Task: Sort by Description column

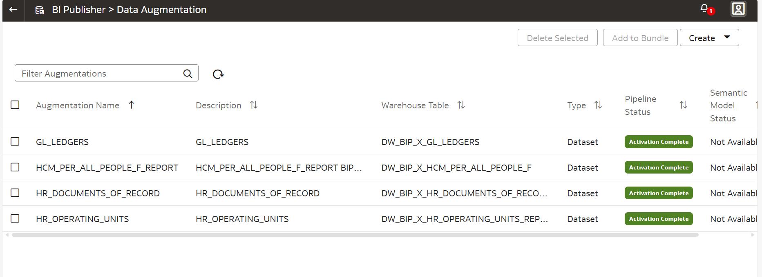Action: pos(254,105)
